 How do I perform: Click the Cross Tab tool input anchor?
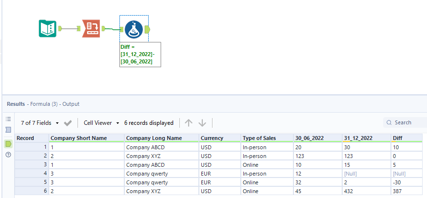click(78, 28)
